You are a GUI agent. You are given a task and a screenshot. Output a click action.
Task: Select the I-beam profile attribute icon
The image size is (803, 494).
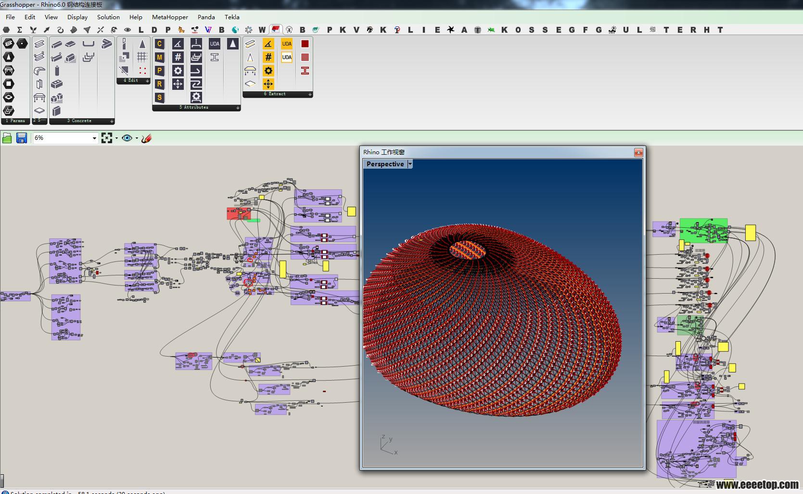(215, 57)
